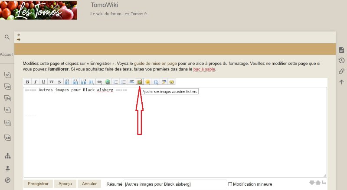347x190 pixels.
Task: Click the Enregistrer button
Action: point(38,184)
